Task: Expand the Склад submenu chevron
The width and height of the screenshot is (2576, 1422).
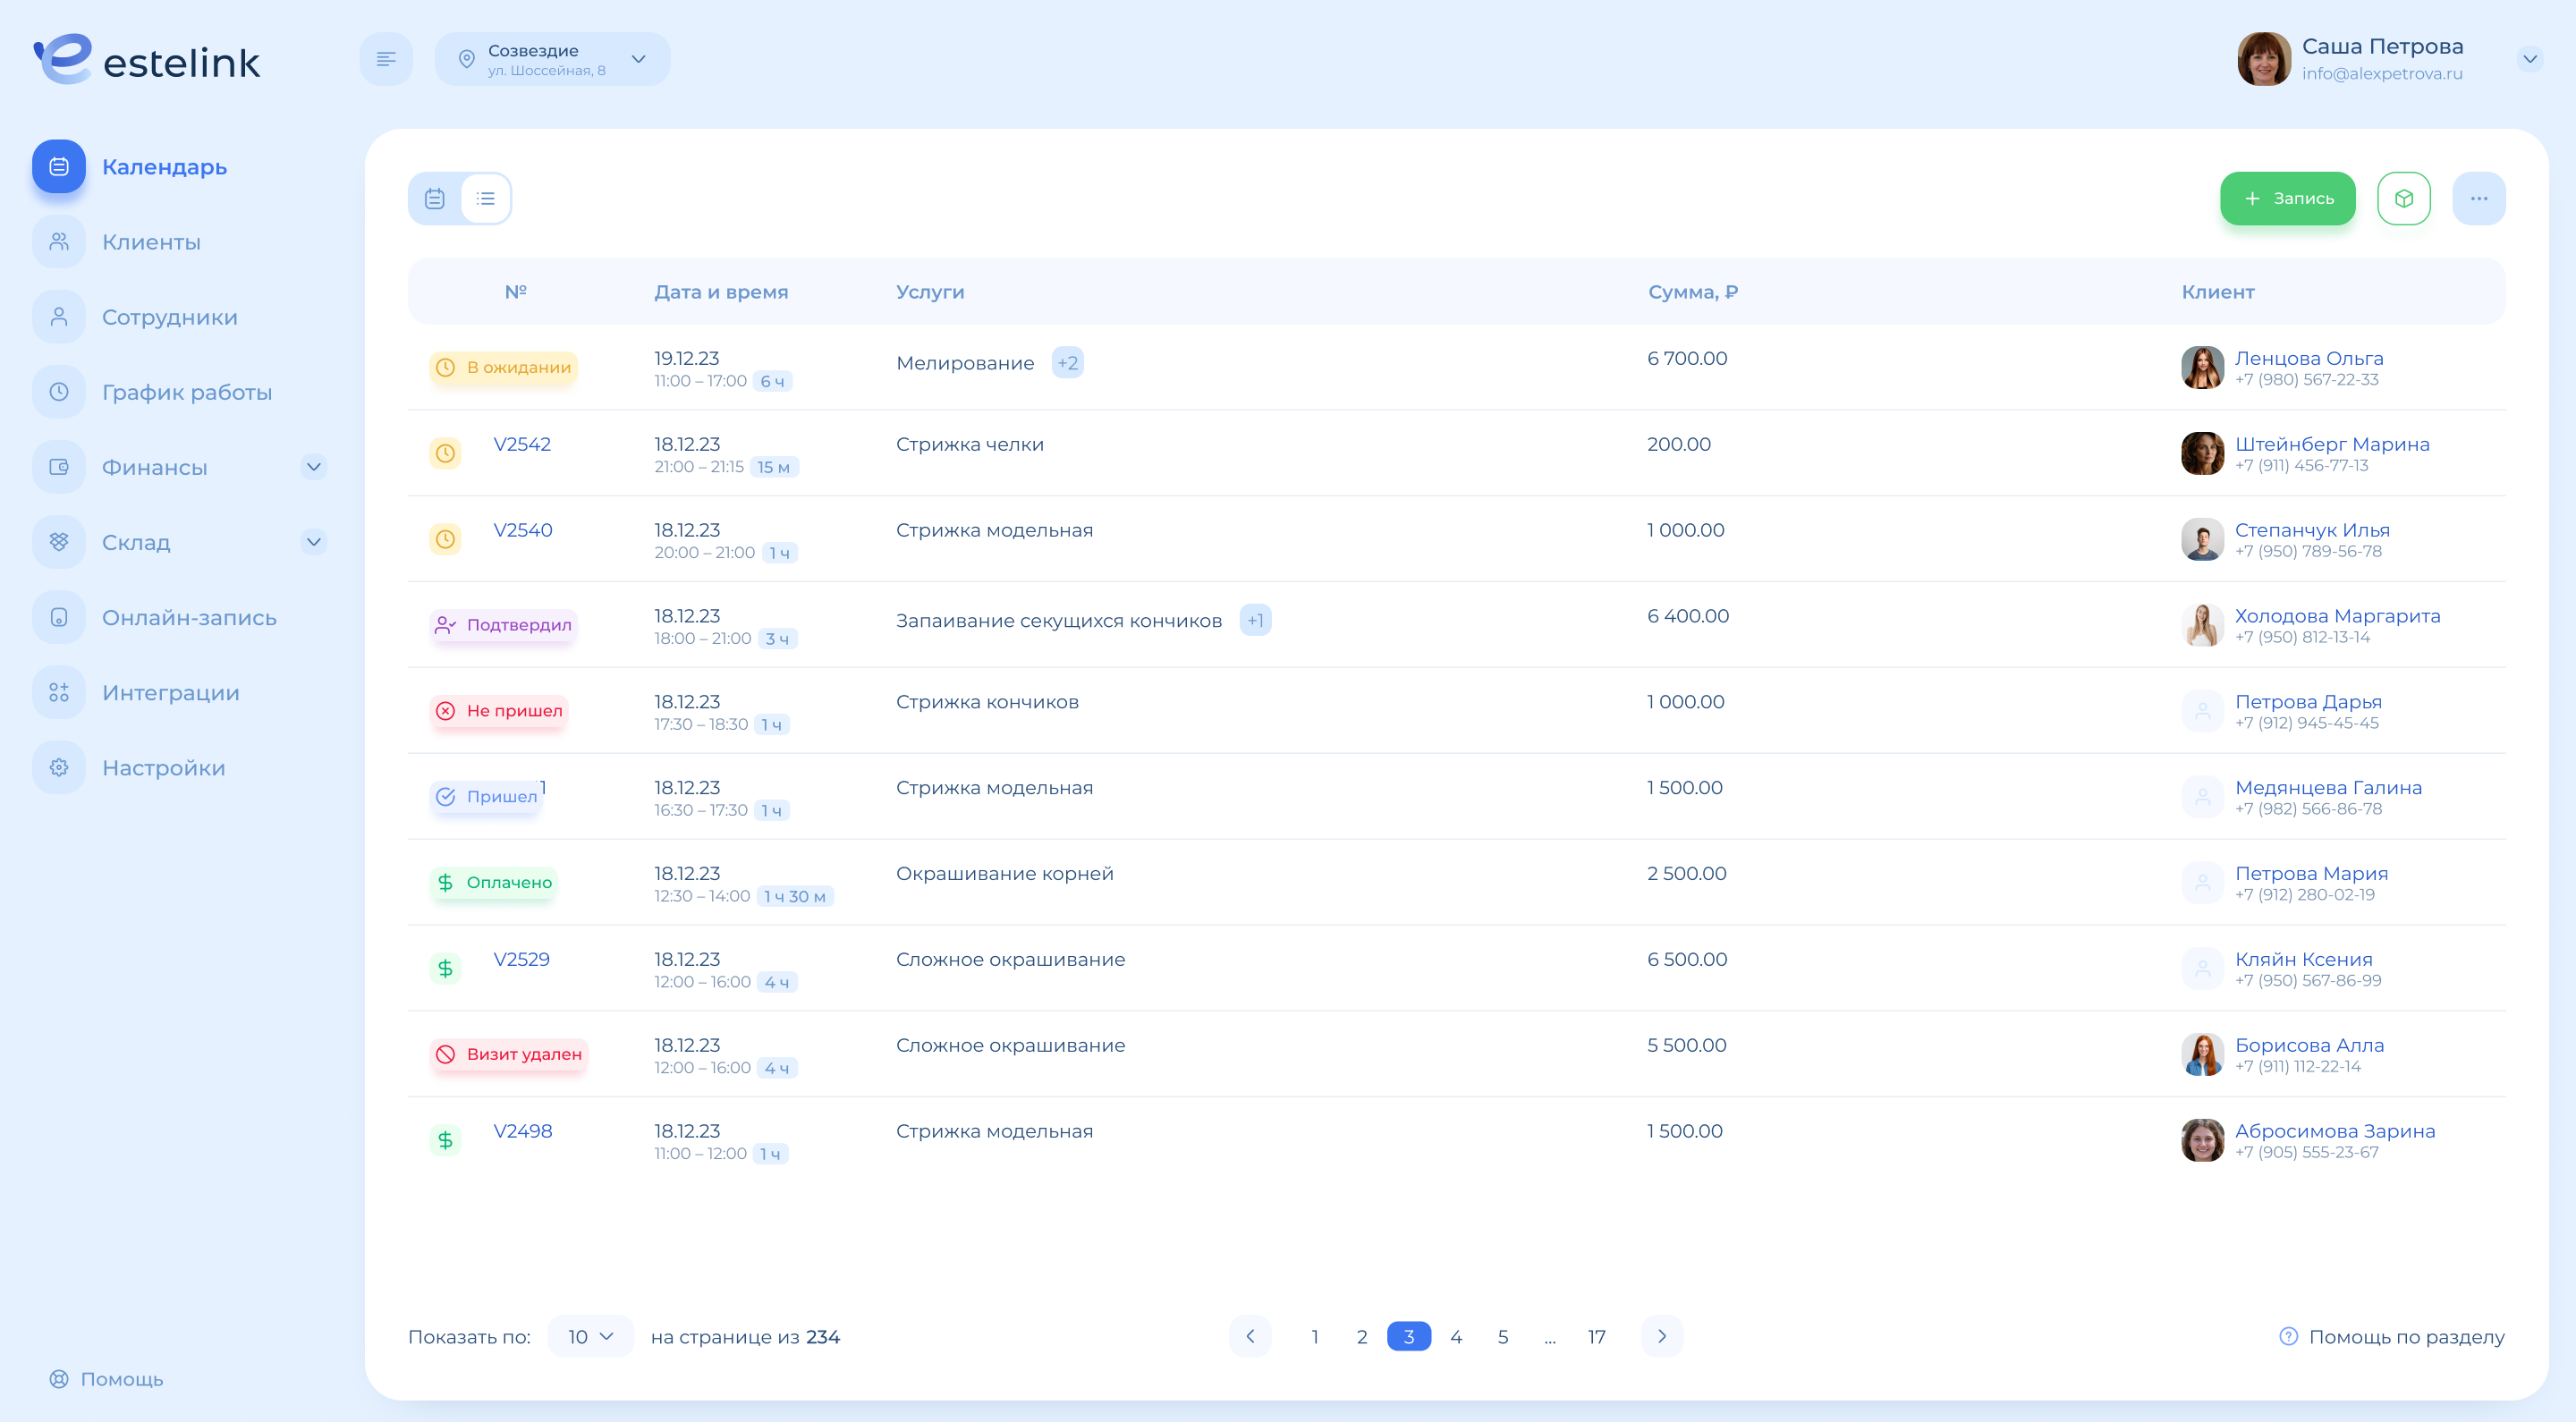Action: tap(314, 542)
